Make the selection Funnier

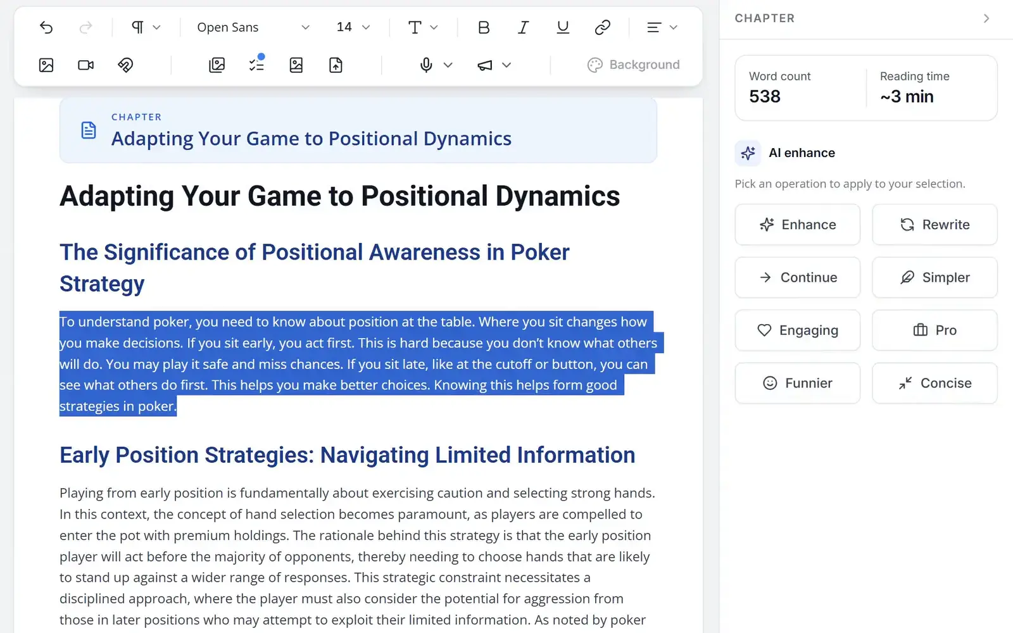[x=797, y=383]
